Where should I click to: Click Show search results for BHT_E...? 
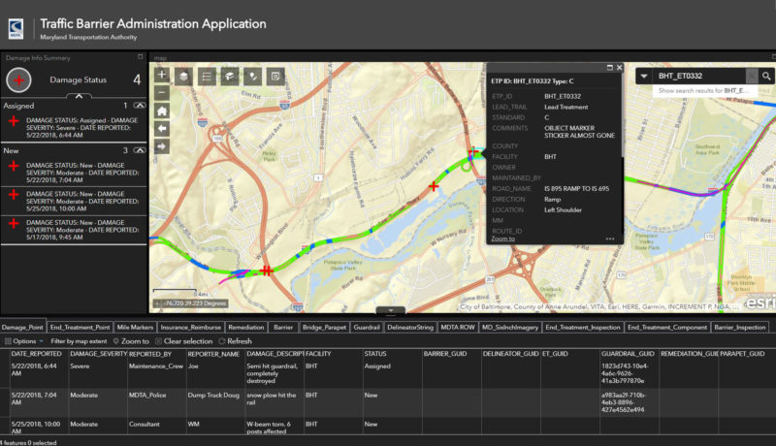(x=703, y=90)
